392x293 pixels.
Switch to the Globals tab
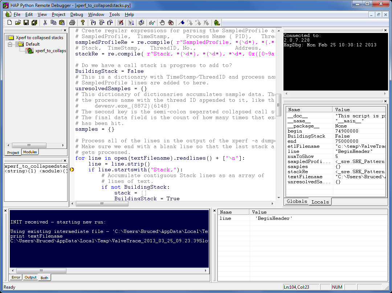pos(297,201)
